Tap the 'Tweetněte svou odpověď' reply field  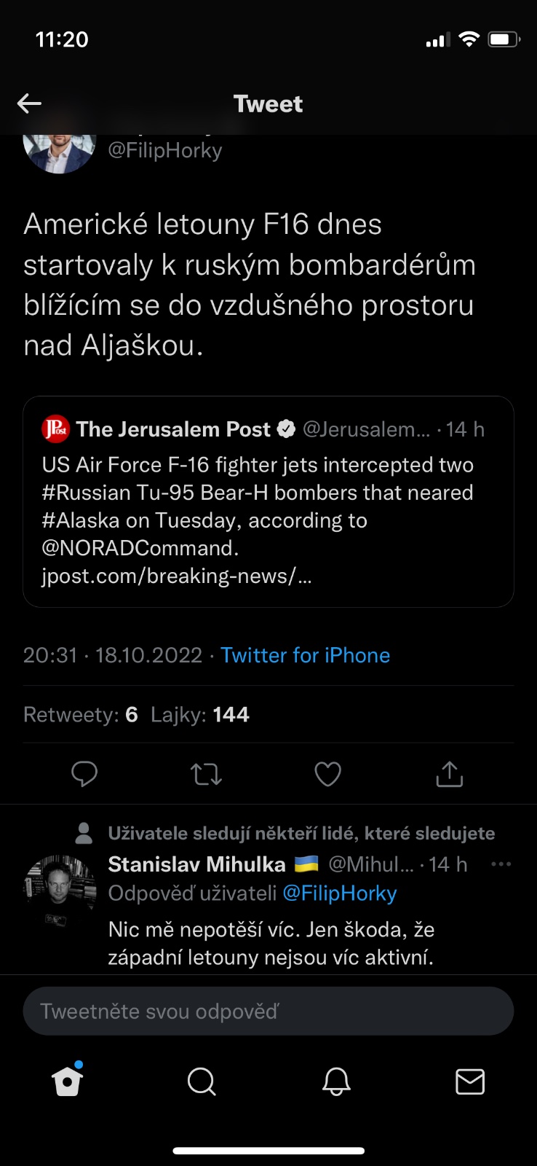click(268, 1012)
